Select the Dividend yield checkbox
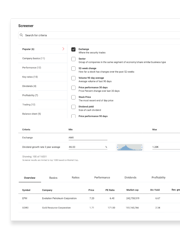Viewport: 180px width, 234px height. (x=73, y=107)
